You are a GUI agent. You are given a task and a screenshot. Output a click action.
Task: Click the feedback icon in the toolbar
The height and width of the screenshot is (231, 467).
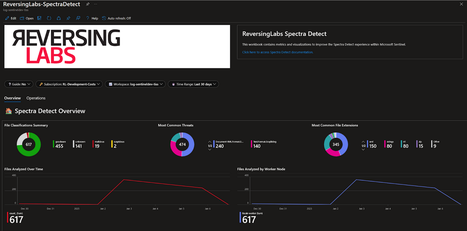[78, 18]
